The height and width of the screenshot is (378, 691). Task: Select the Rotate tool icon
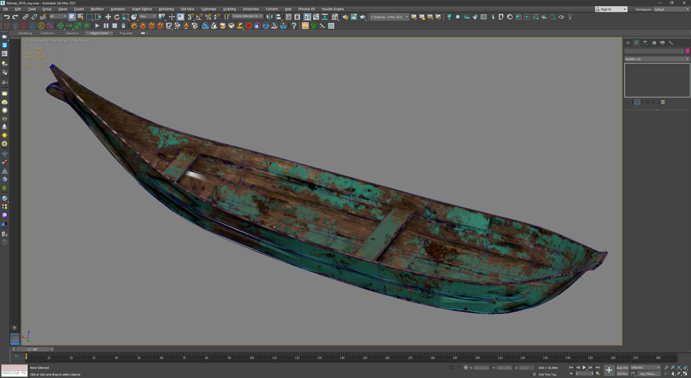click(x=117, y=17)
